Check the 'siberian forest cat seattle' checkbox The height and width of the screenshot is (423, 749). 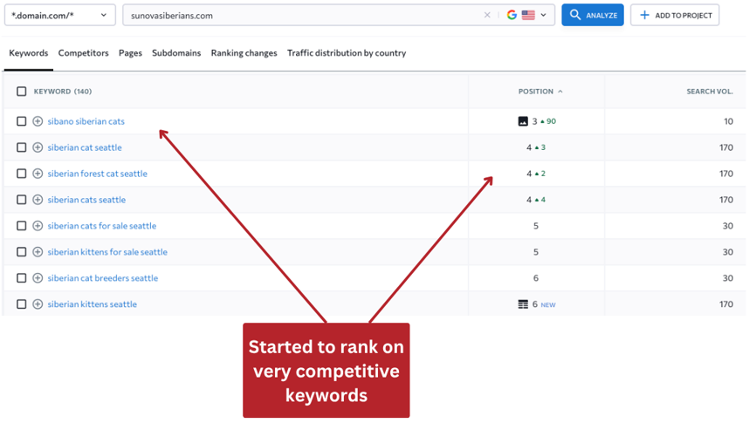[x=22, y=174]
